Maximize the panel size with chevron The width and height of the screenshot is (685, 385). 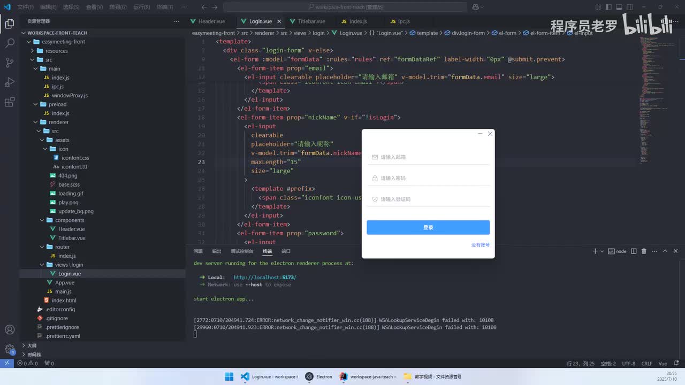click(665, 251)
